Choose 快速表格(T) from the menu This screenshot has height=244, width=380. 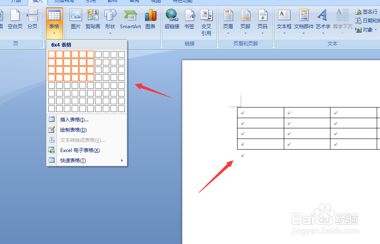click(x=86, y=160)
